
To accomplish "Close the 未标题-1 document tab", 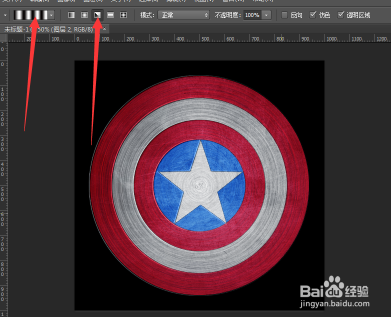I will (x=104, y=29).
